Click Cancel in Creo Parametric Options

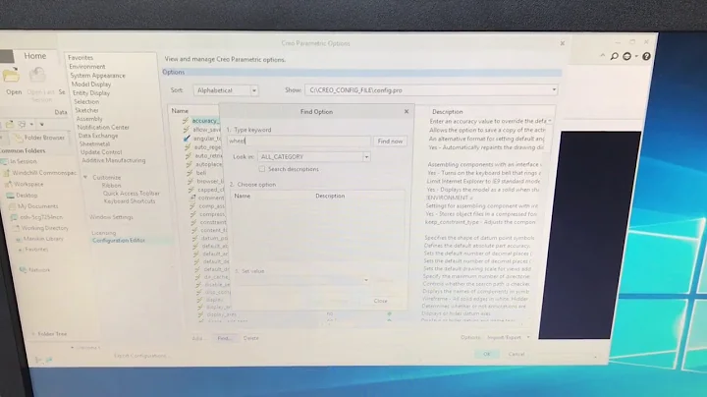click(x=517, y=354)
